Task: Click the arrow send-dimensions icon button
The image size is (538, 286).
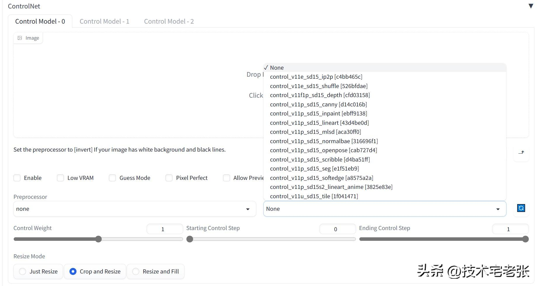Action: (521, 152)
